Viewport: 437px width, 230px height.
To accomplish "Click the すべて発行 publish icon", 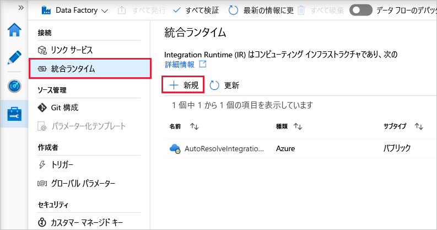I will pyautogui.click(x=122, y=10).
